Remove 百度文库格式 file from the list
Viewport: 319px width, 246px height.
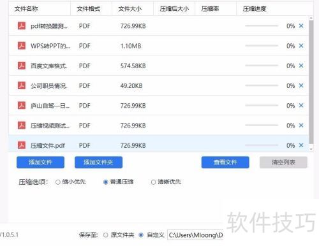click(x=301, y=66)
